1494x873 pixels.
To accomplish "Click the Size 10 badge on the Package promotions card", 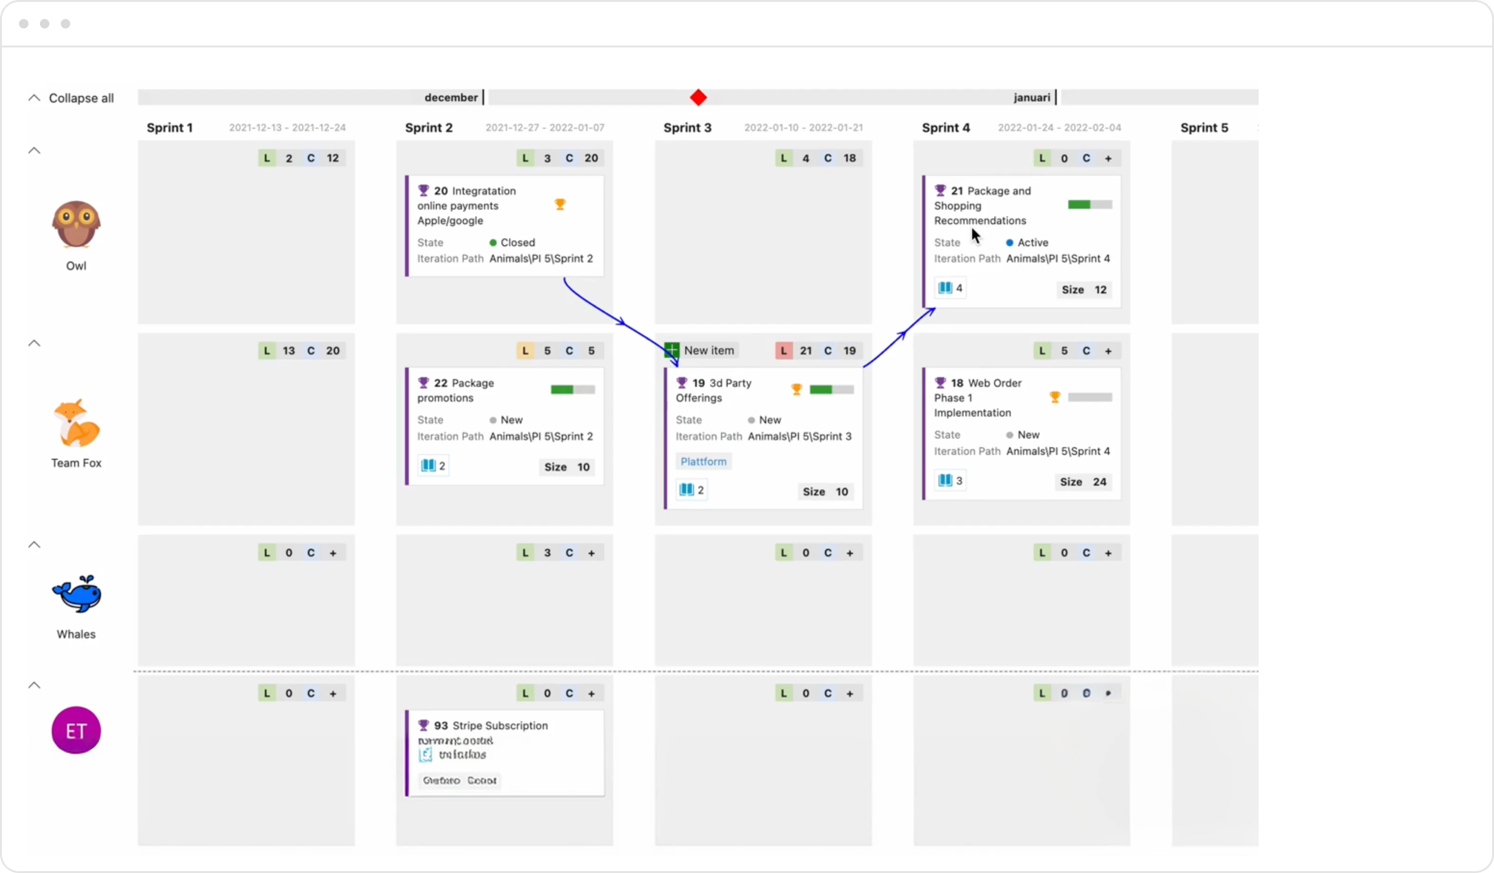I will coord(567,467).
